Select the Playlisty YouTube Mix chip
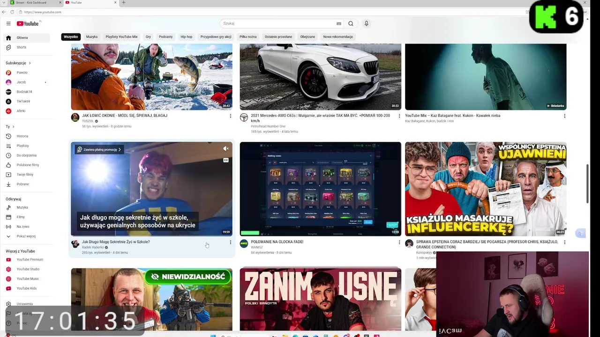Viewport: 600px width, 337px height. click(x=121, y=37)
